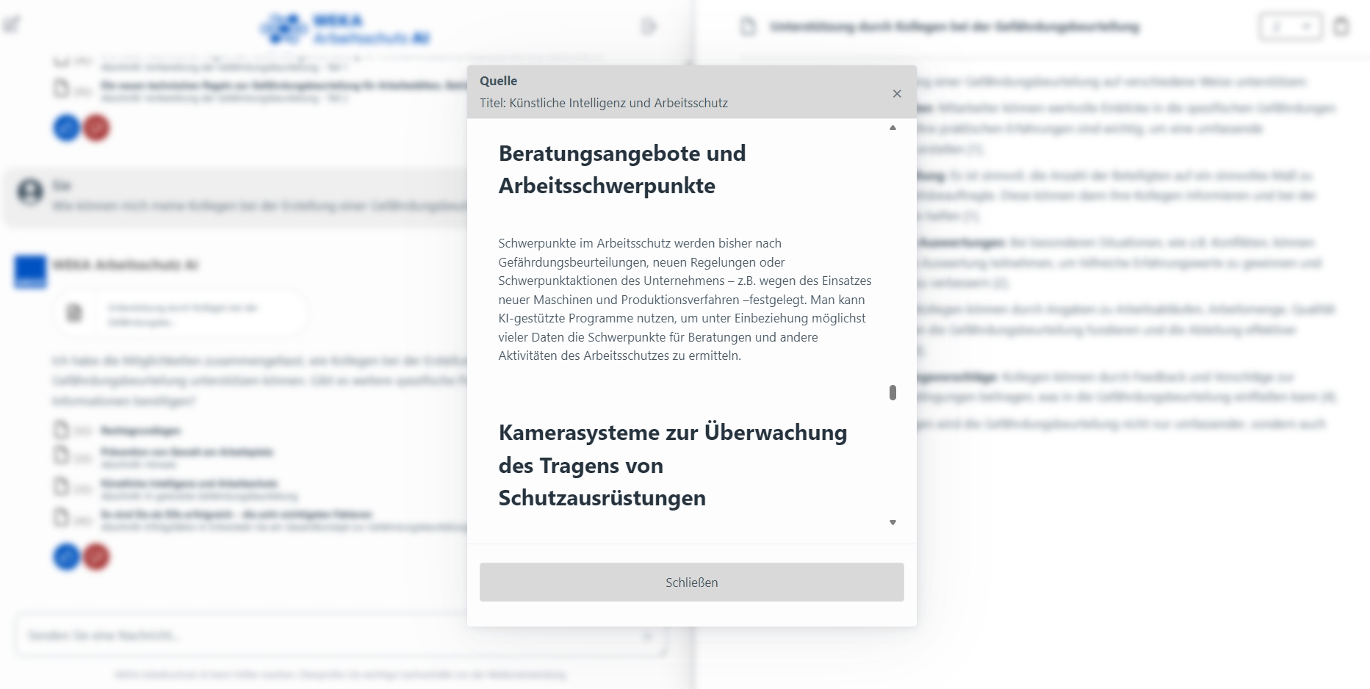Click the red round button under the last answer
1370x689 pixels.
tap(96, 557)
